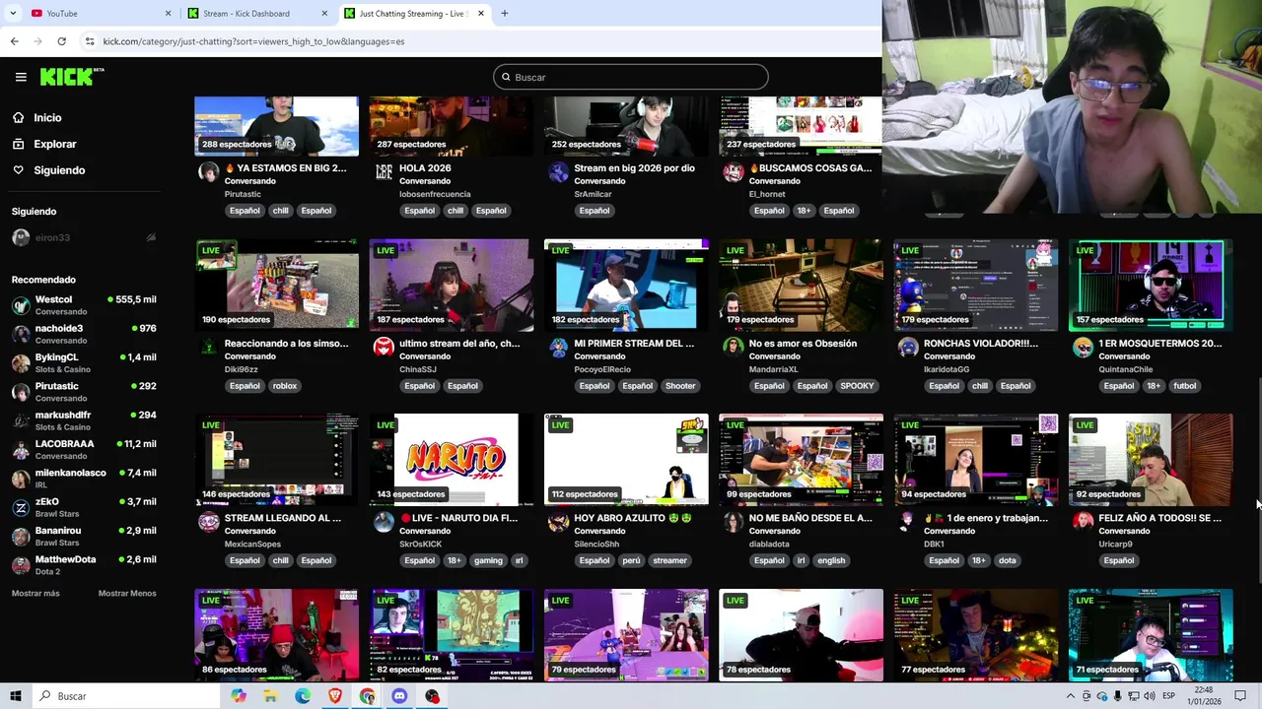Click Mostrar Menos in sidebar
Viewport: 1262px width, 709px height.
pos(127,594)
